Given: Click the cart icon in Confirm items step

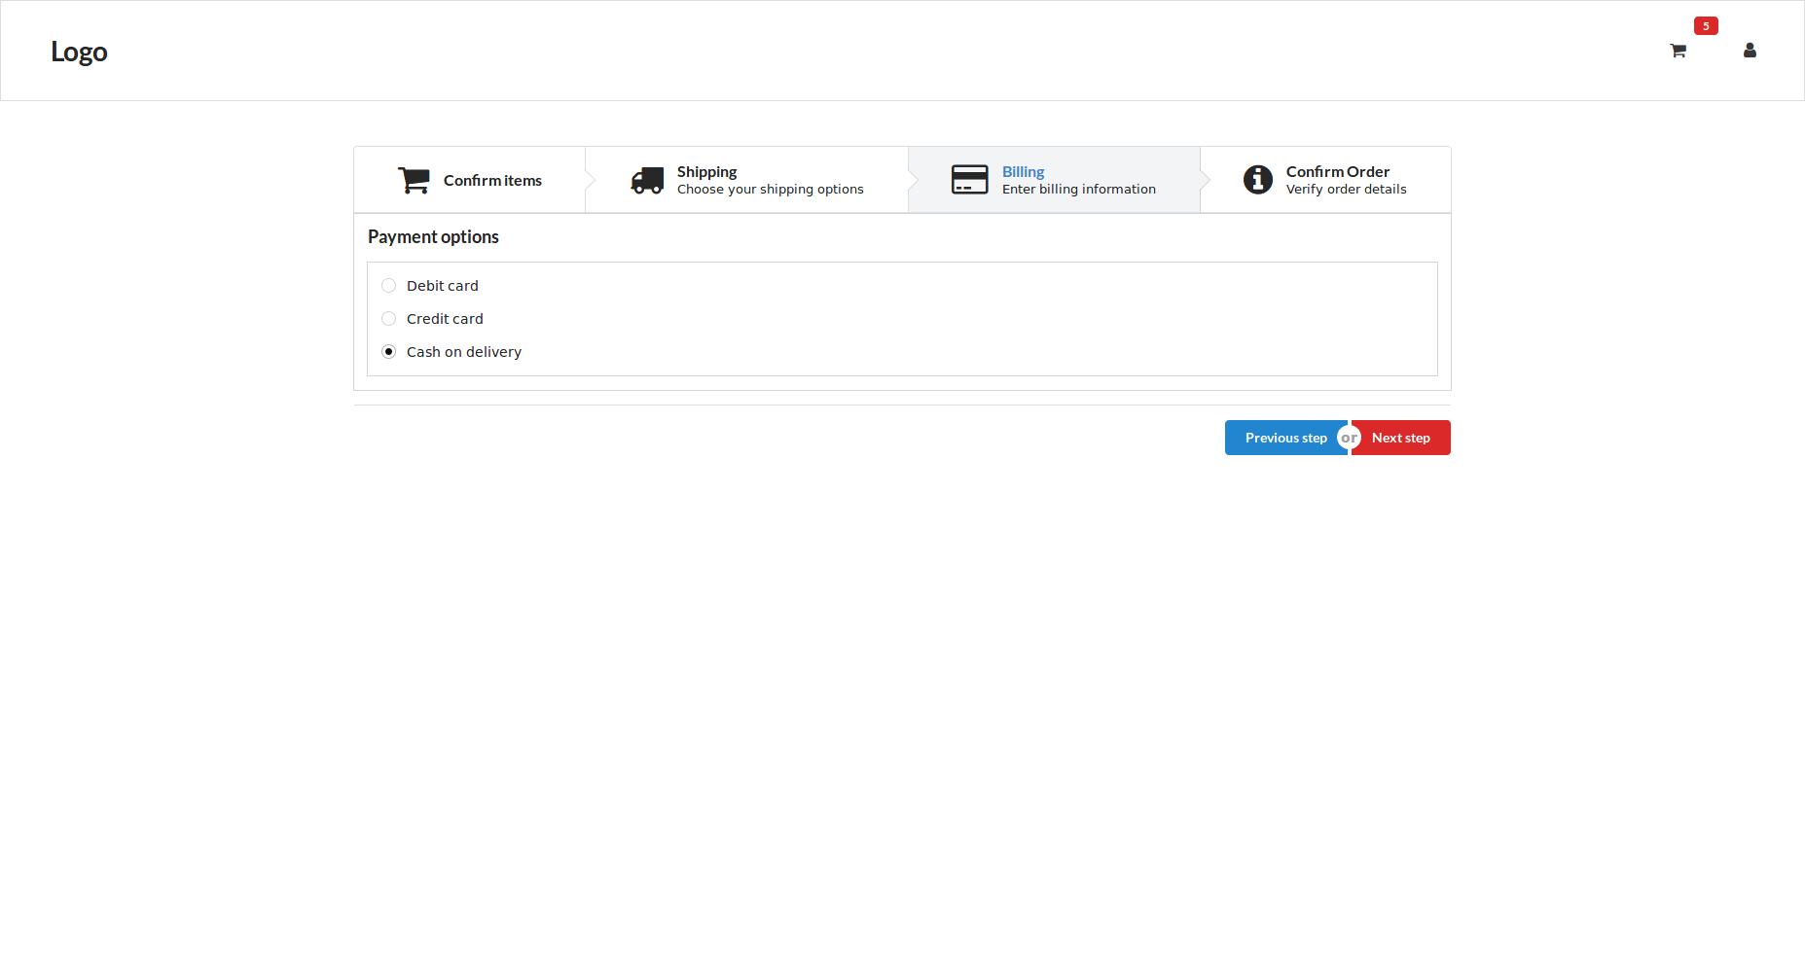Looking at the screenshot, I should 414,180.
